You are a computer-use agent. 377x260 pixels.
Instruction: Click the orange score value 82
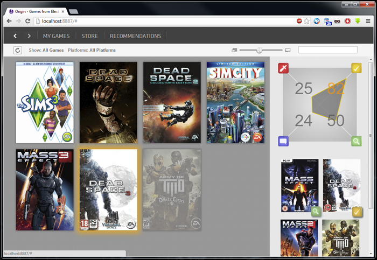(336, 88)
